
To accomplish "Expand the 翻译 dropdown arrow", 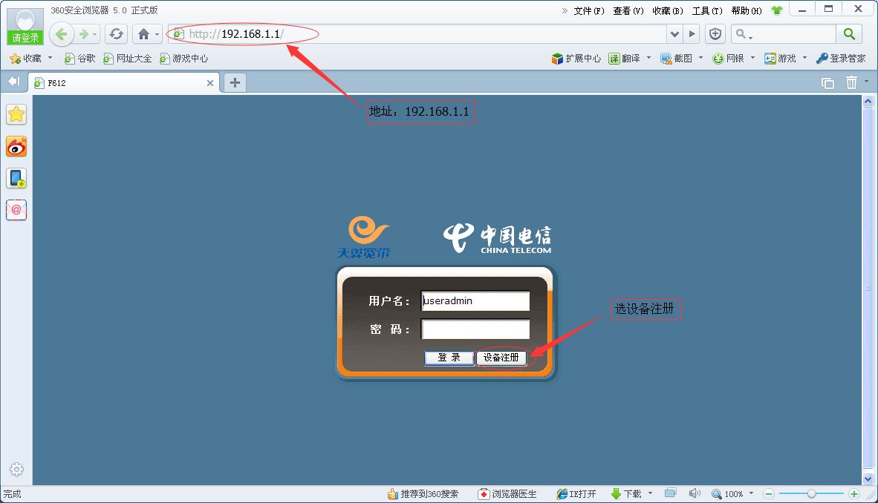I will pos(648,58).
